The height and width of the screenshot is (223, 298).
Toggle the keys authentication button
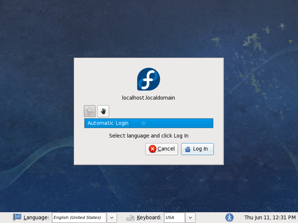click(x=90, y=111)
